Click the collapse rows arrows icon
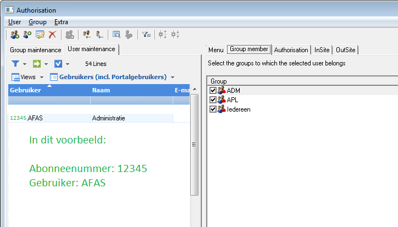Viewport: 398px width, 227px height. point(175,34)
